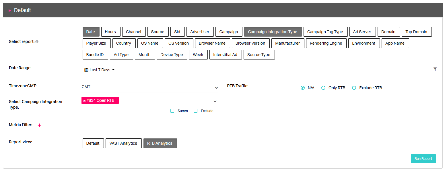
Task: Open the Campaign Integration Type dropdown chevron
Action: (x=215, y=101)
